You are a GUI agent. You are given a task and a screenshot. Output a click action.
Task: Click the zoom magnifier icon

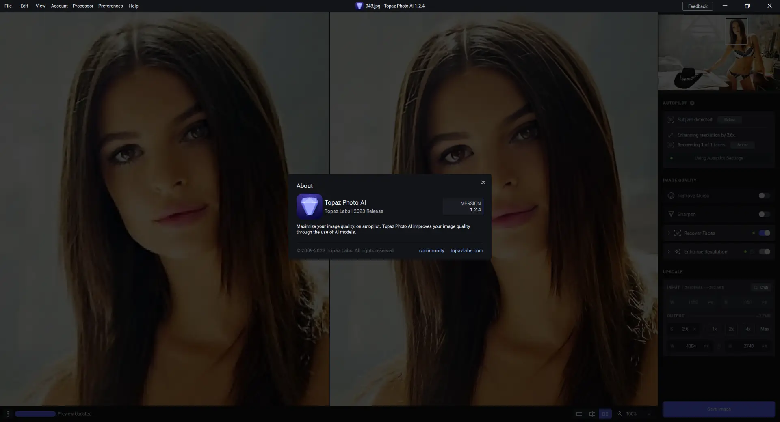tap(620, 414)
